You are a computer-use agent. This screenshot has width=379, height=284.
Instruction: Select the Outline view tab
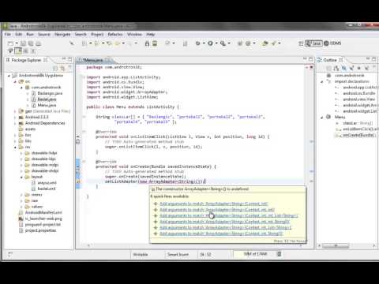[330, 60]
